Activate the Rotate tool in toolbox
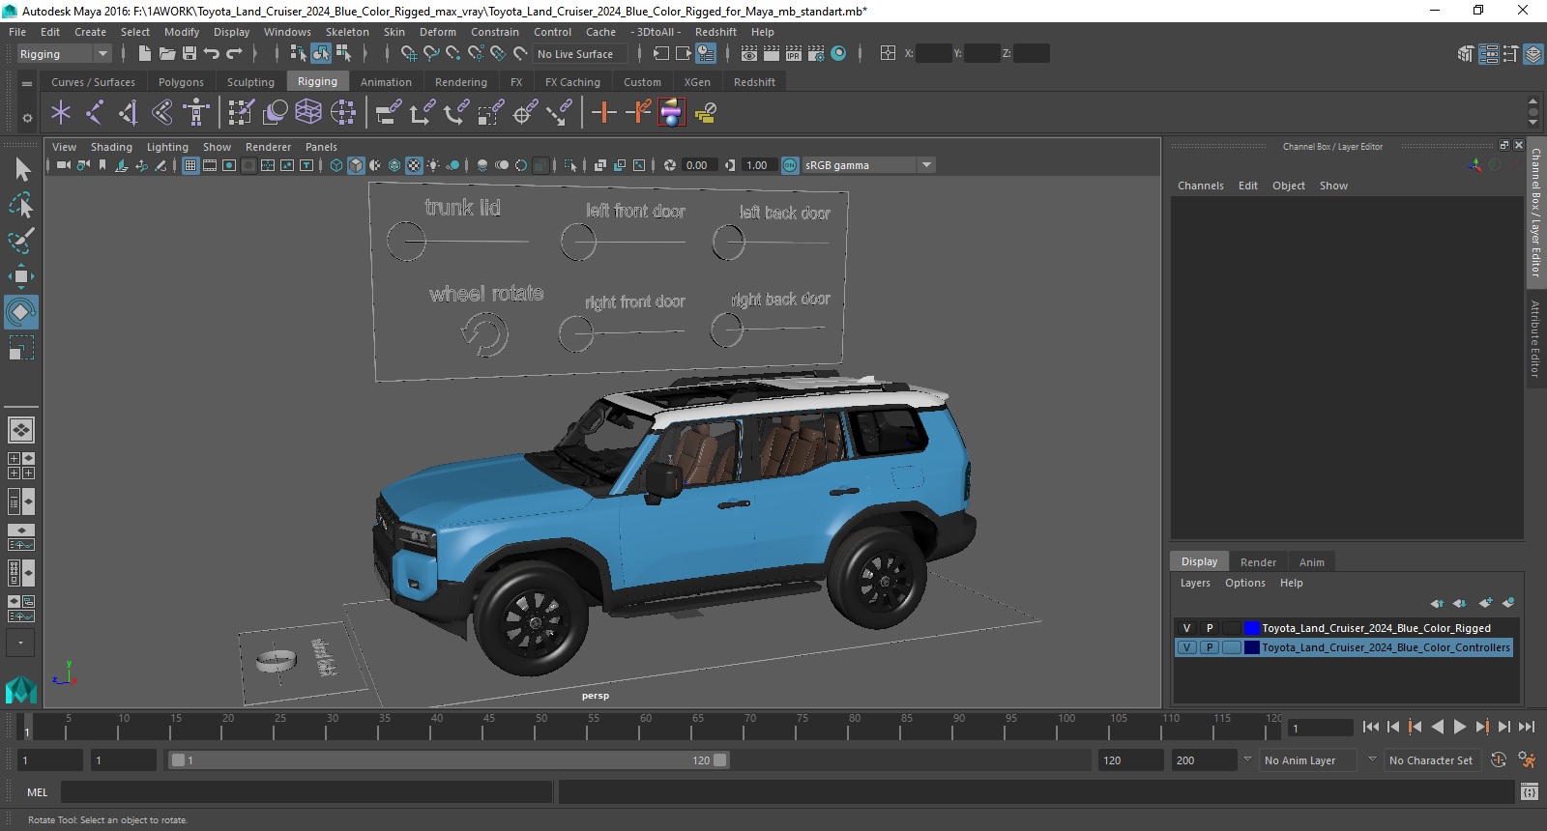This screenshot has width=1547, height=831. click(x=21, y=312)
